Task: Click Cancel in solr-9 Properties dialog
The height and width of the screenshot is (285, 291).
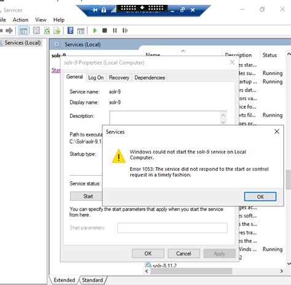Action: click(184, 254)
